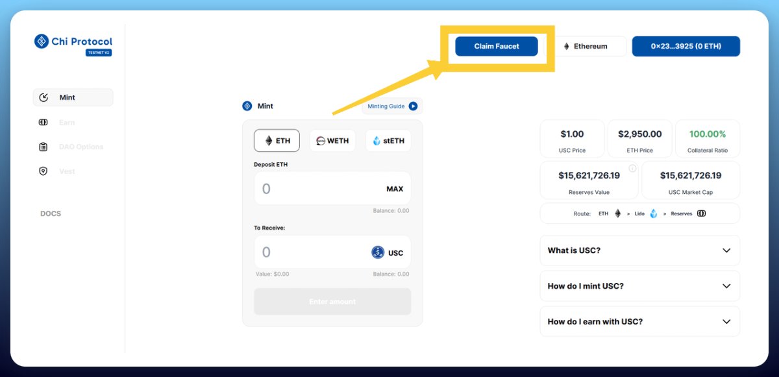
Task: Click the $1.00 USC Price card
Action: [572, 139]
